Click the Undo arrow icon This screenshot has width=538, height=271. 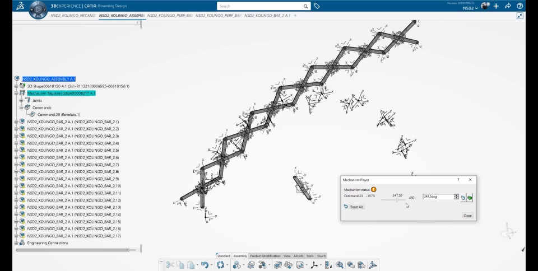(205, 265)
